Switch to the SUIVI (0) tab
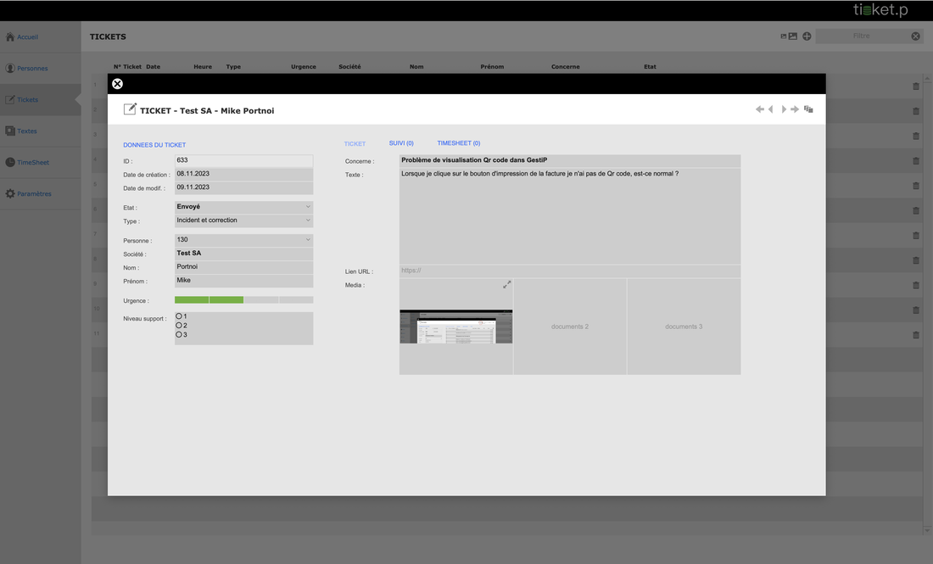The image size is (933, 564). [401, 143]
